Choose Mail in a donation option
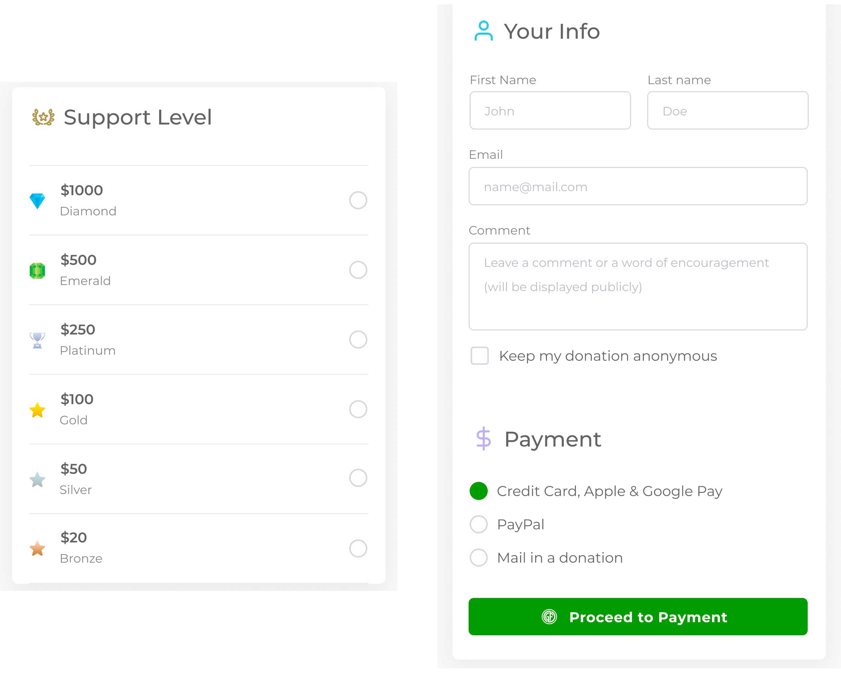841x673 pixels. click(479, 558)
